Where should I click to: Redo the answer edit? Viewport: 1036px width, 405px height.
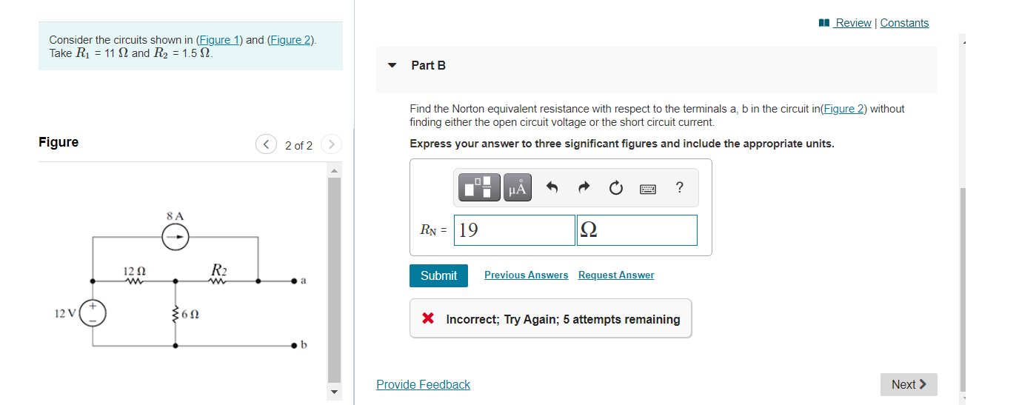[585, 188]
